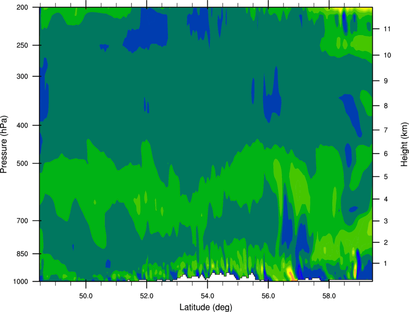The height and width of the screenshot is (312, 409).
Task: Click the 1 km height label
Action: [385, 264]
